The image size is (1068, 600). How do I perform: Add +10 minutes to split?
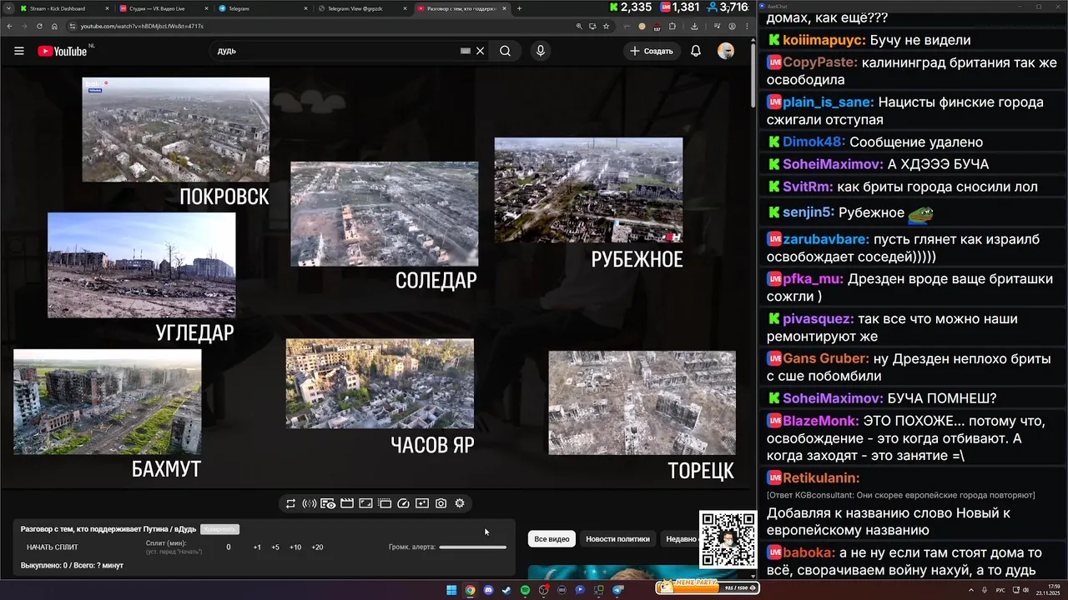[x=295, y=547]
